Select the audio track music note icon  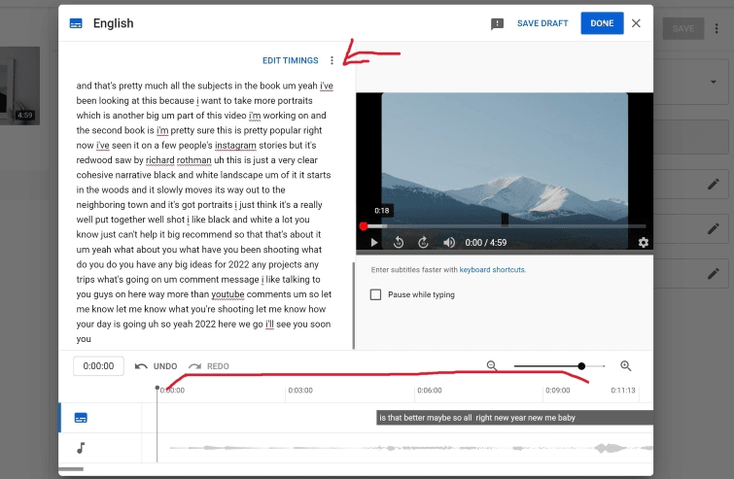point(81,448)
